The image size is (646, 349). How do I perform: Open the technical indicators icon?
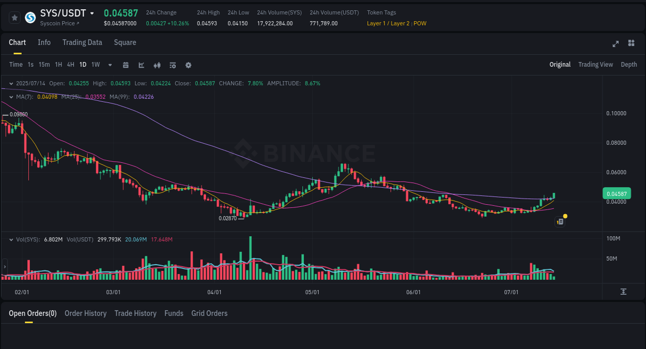172,65
